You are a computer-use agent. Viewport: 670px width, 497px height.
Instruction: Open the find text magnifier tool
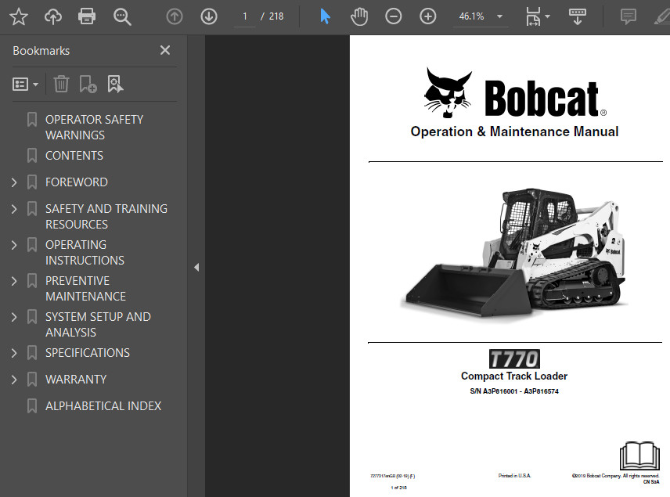click(122, 16)
